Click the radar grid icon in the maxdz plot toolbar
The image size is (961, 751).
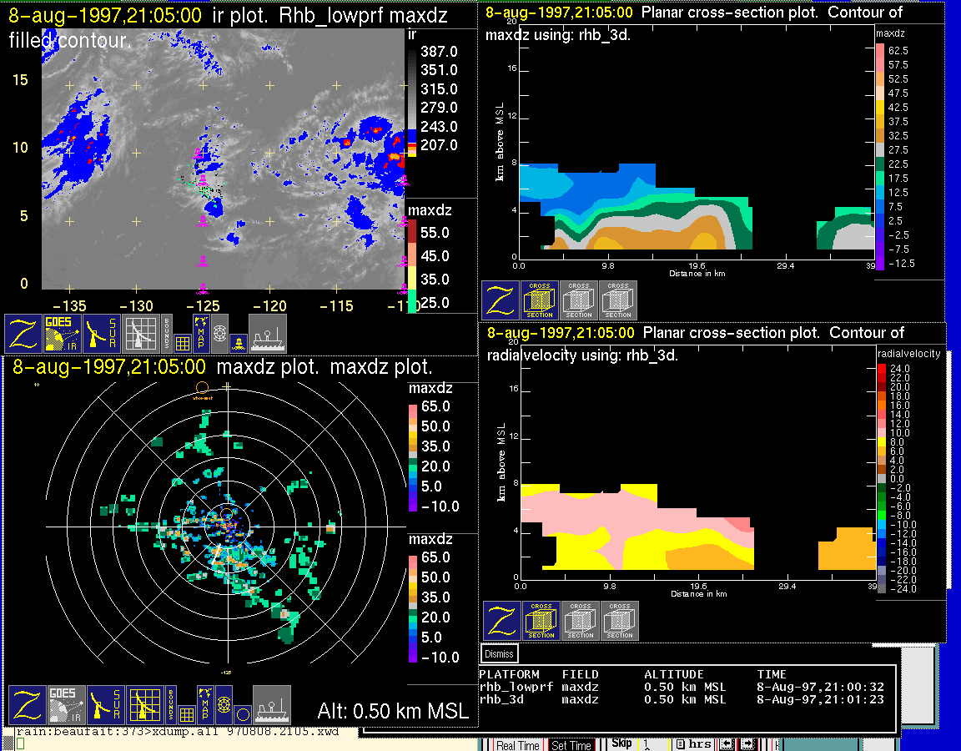click(143, 705)
